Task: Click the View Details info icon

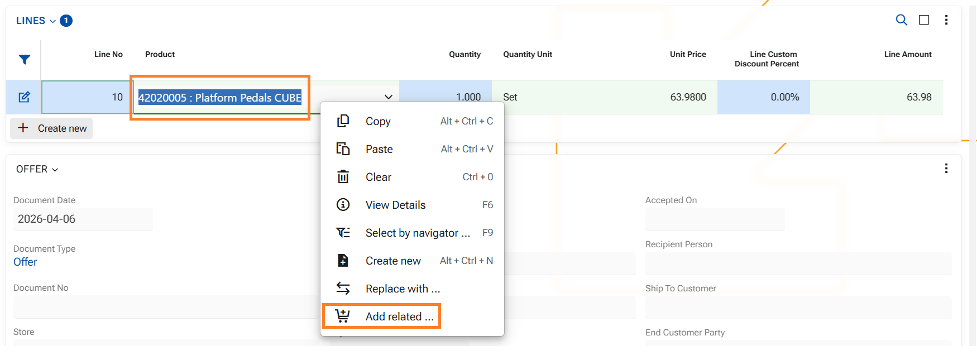Action: pos(343,205)
